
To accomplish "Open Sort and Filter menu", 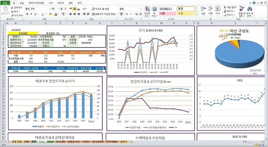I will click(242, 12).
